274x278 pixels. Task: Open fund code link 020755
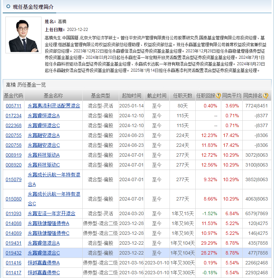tap(14, 136)
